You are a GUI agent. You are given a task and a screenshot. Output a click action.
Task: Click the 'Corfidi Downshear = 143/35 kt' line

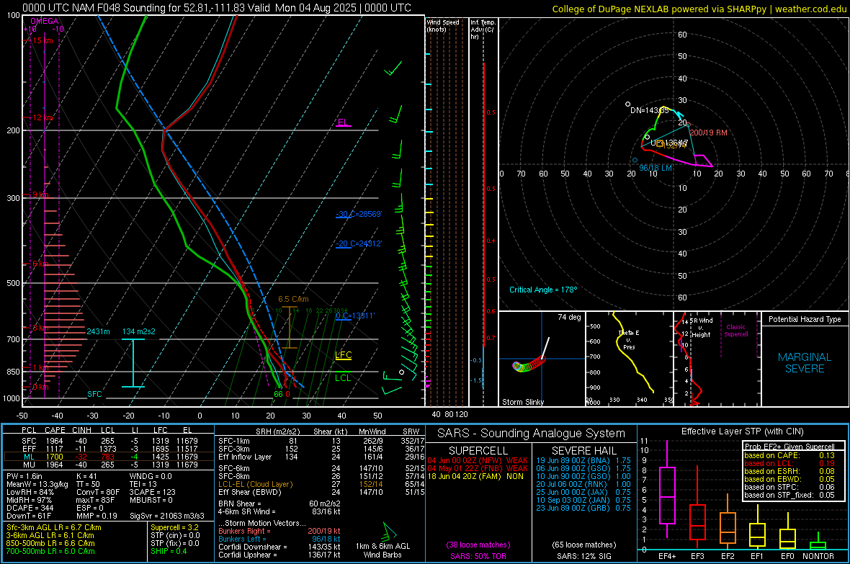click(279, 547)
